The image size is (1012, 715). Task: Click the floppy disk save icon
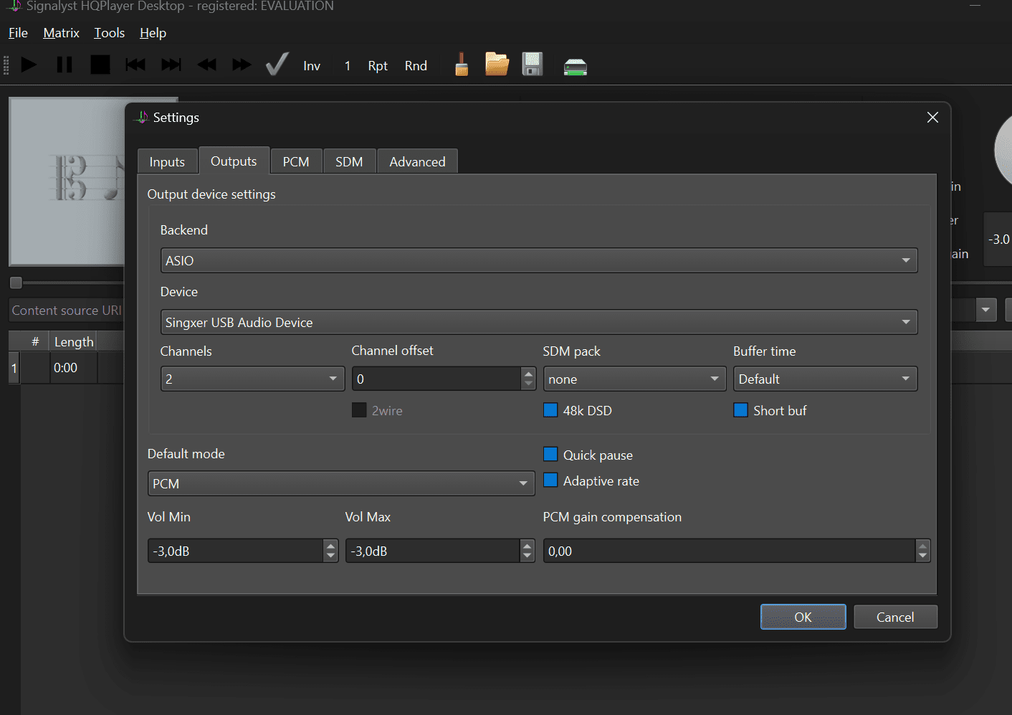533,65
